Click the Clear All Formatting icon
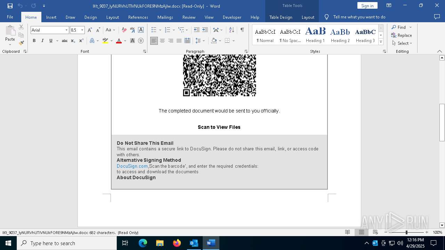445x250 pixels. pos(124,30)
